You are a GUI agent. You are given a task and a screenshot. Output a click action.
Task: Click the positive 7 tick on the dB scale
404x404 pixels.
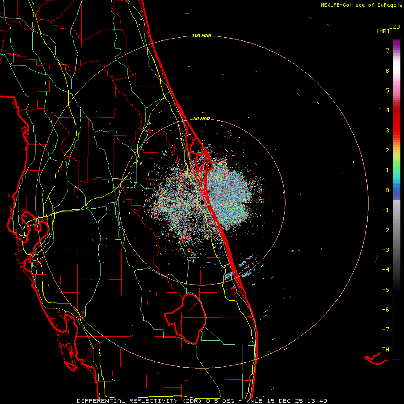click(x=387, y=50)
